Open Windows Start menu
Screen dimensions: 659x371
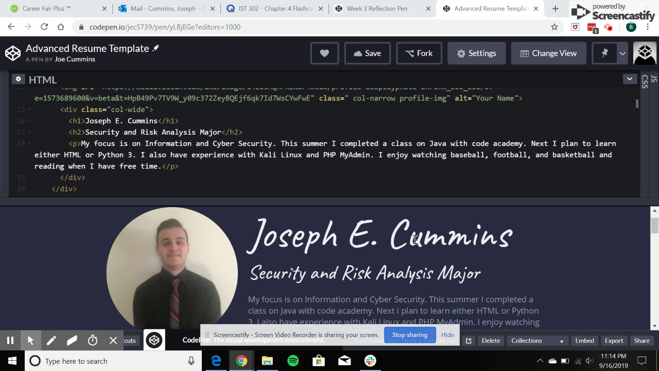pos(12,361)
